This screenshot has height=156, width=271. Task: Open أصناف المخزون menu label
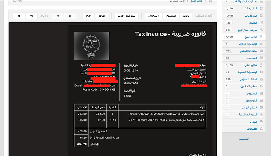point(248,79)
